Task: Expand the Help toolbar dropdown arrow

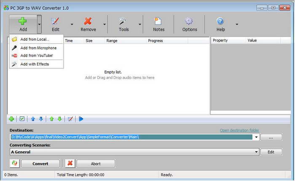Action: coord(237,24)
